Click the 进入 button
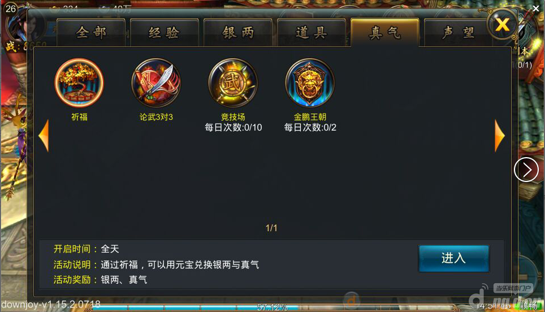 coord(454,258)
